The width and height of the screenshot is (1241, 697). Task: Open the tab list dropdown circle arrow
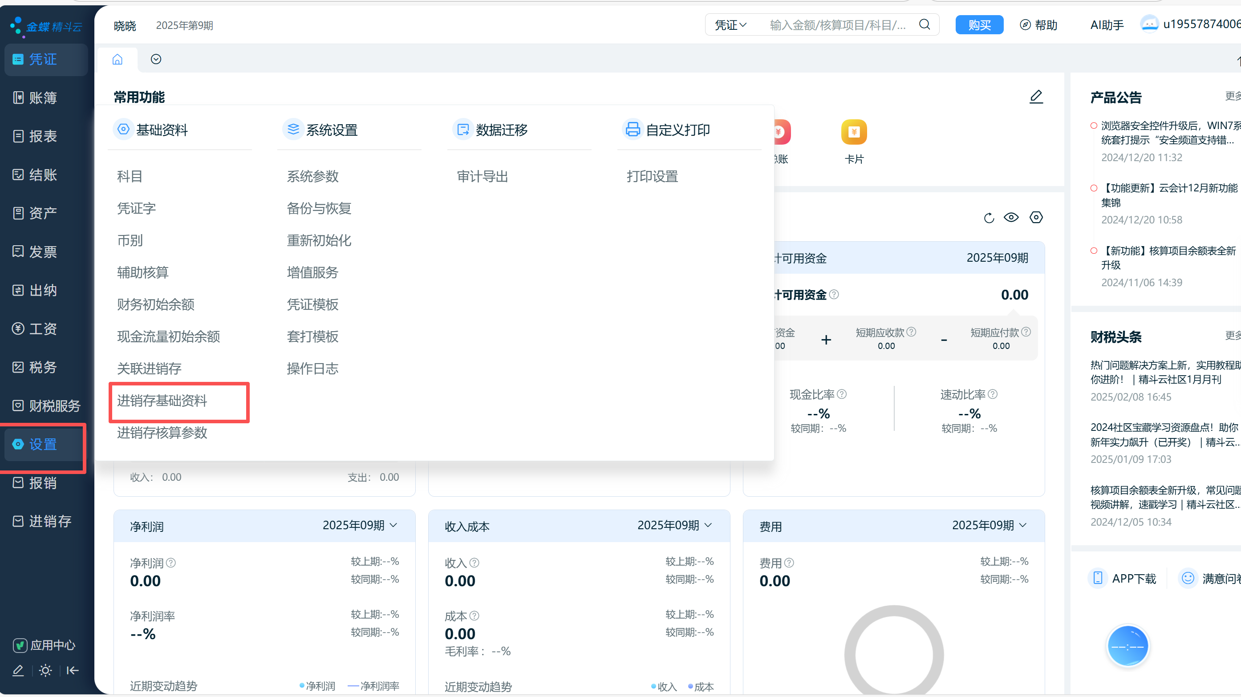click(156, 59)
